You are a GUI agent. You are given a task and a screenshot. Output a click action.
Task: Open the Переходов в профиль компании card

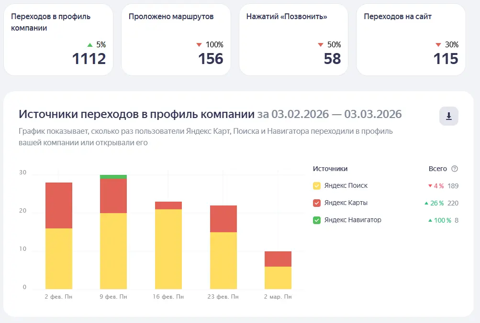(58, 40)
